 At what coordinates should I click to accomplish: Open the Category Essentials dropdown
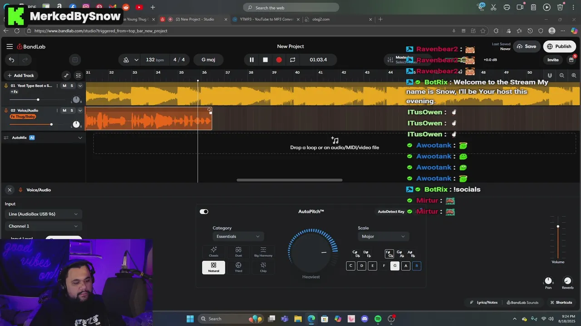(x=238, y=236)
